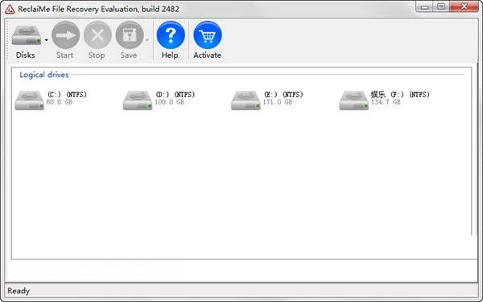The width and height of the screenshot is (483, 302).
Task: Click the "134.7 GB" size text
Action: (386, 102)
